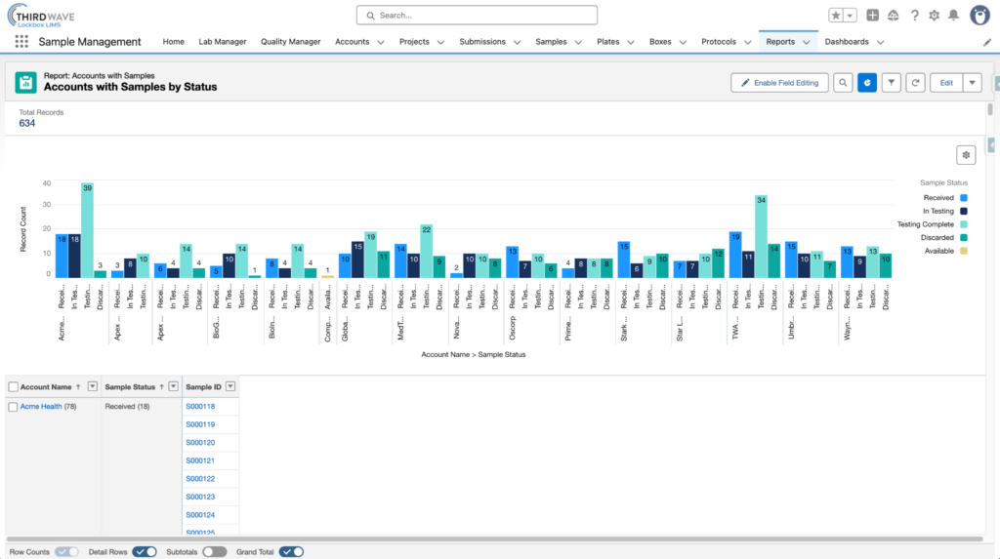Click Enable Field Editing button
Image resolution: width=1000 pixels, height=559 pixels.
(779, 83)
